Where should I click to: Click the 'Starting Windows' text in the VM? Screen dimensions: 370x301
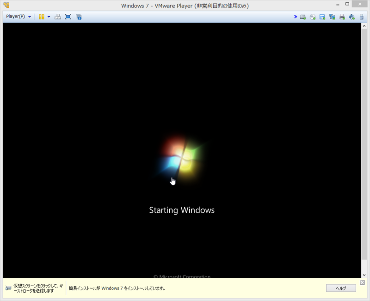pyautogui.click(x=182, y=210)
